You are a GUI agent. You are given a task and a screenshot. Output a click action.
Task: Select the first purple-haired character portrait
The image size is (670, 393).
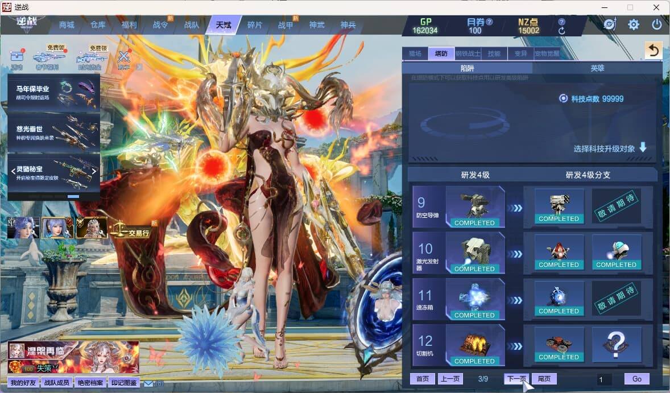(23, 227)
